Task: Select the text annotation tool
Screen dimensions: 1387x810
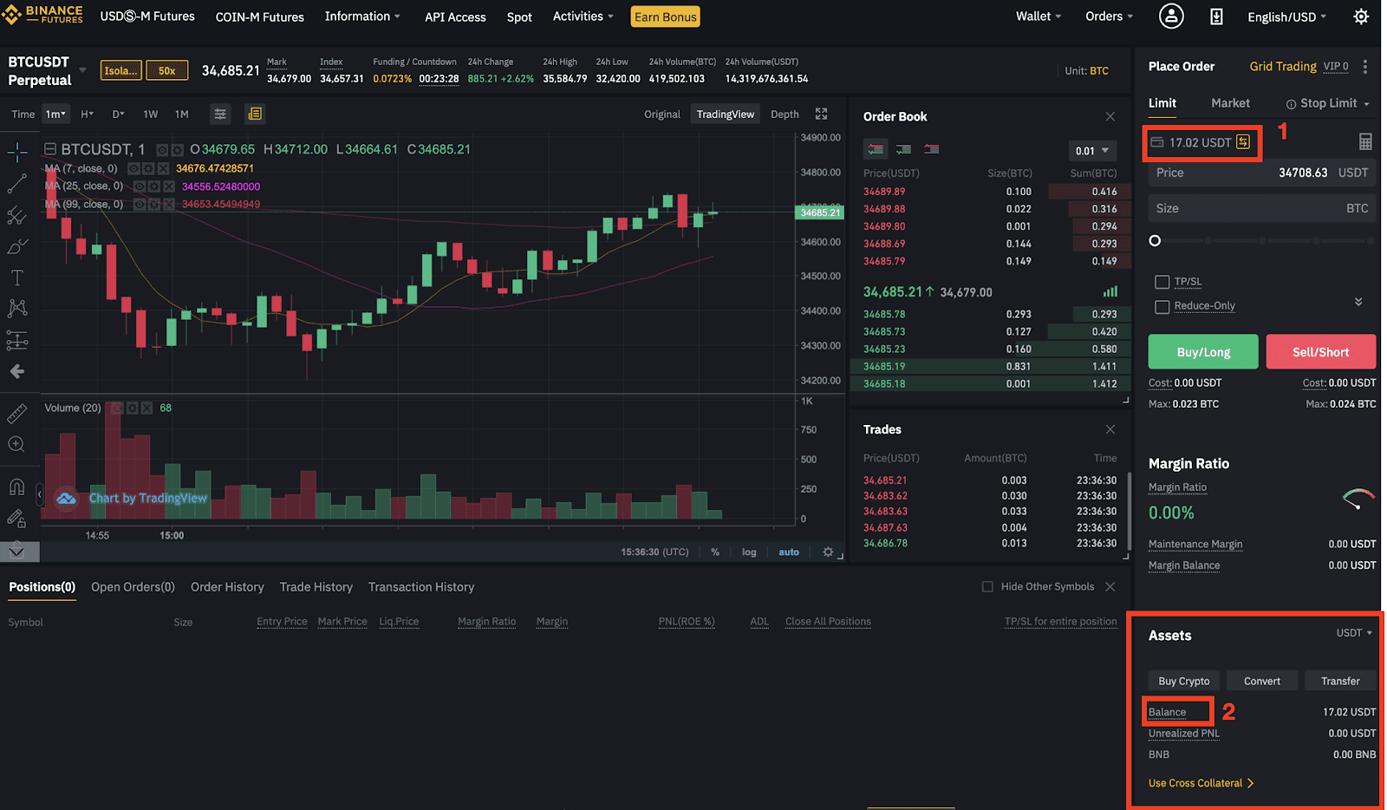Action: tap(16, 278)
